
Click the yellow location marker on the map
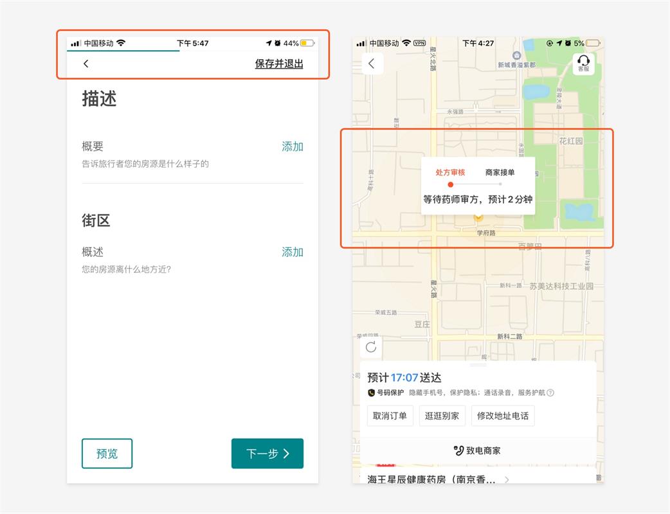(478, 218)
